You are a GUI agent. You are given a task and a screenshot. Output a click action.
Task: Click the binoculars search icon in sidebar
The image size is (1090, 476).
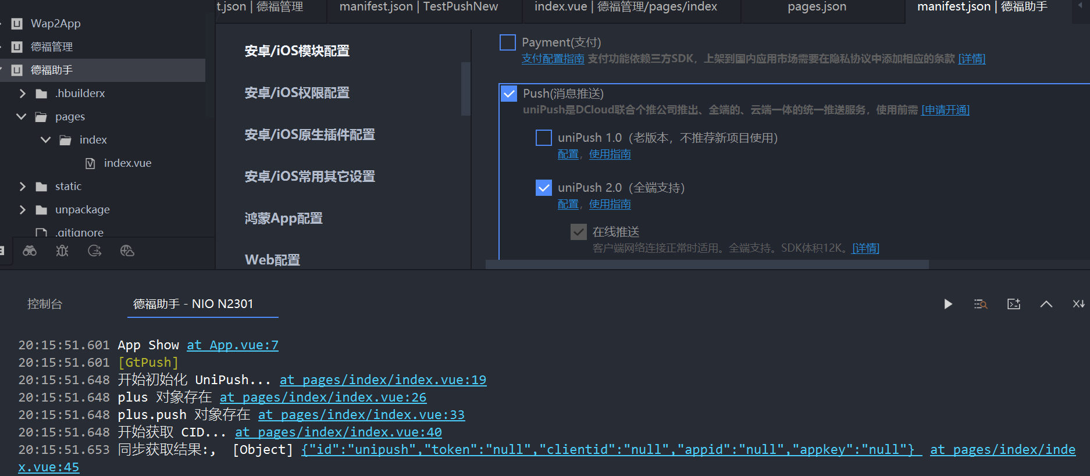click(x=30, y=251)
